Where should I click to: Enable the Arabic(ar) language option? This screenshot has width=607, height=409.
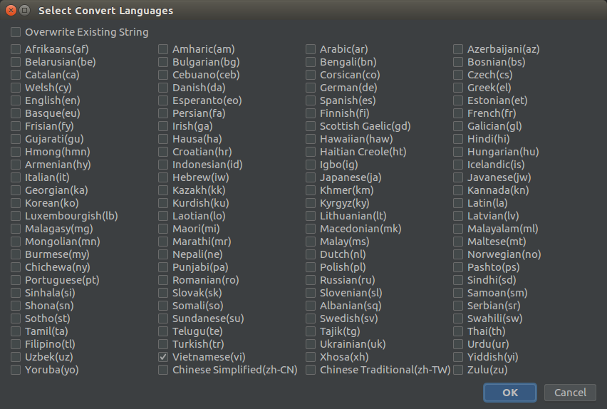click(x=311, y=49)
